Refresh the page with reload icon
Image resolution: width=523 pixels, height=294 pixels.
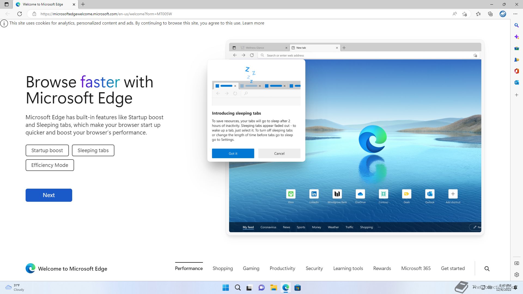20,14
